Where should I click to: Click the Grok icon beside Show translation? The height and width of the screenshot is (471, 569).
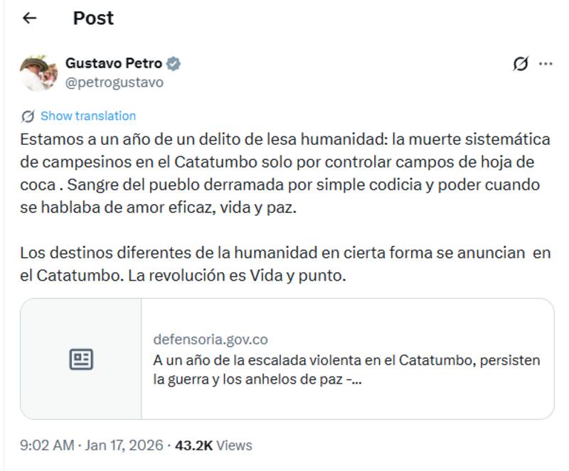tap(28, 115)
